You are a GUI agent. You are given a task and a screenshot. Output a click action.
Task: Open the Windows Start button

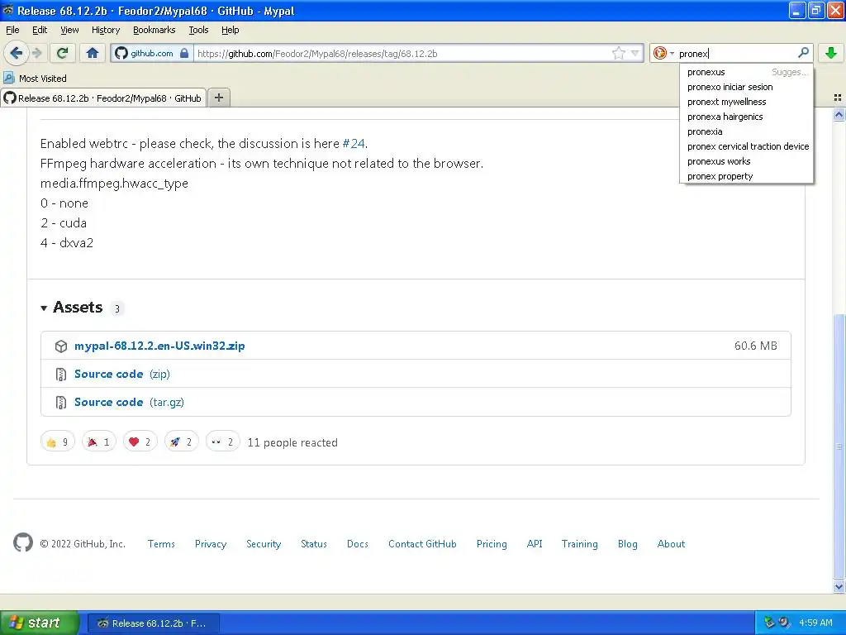(x=40, y=623)
